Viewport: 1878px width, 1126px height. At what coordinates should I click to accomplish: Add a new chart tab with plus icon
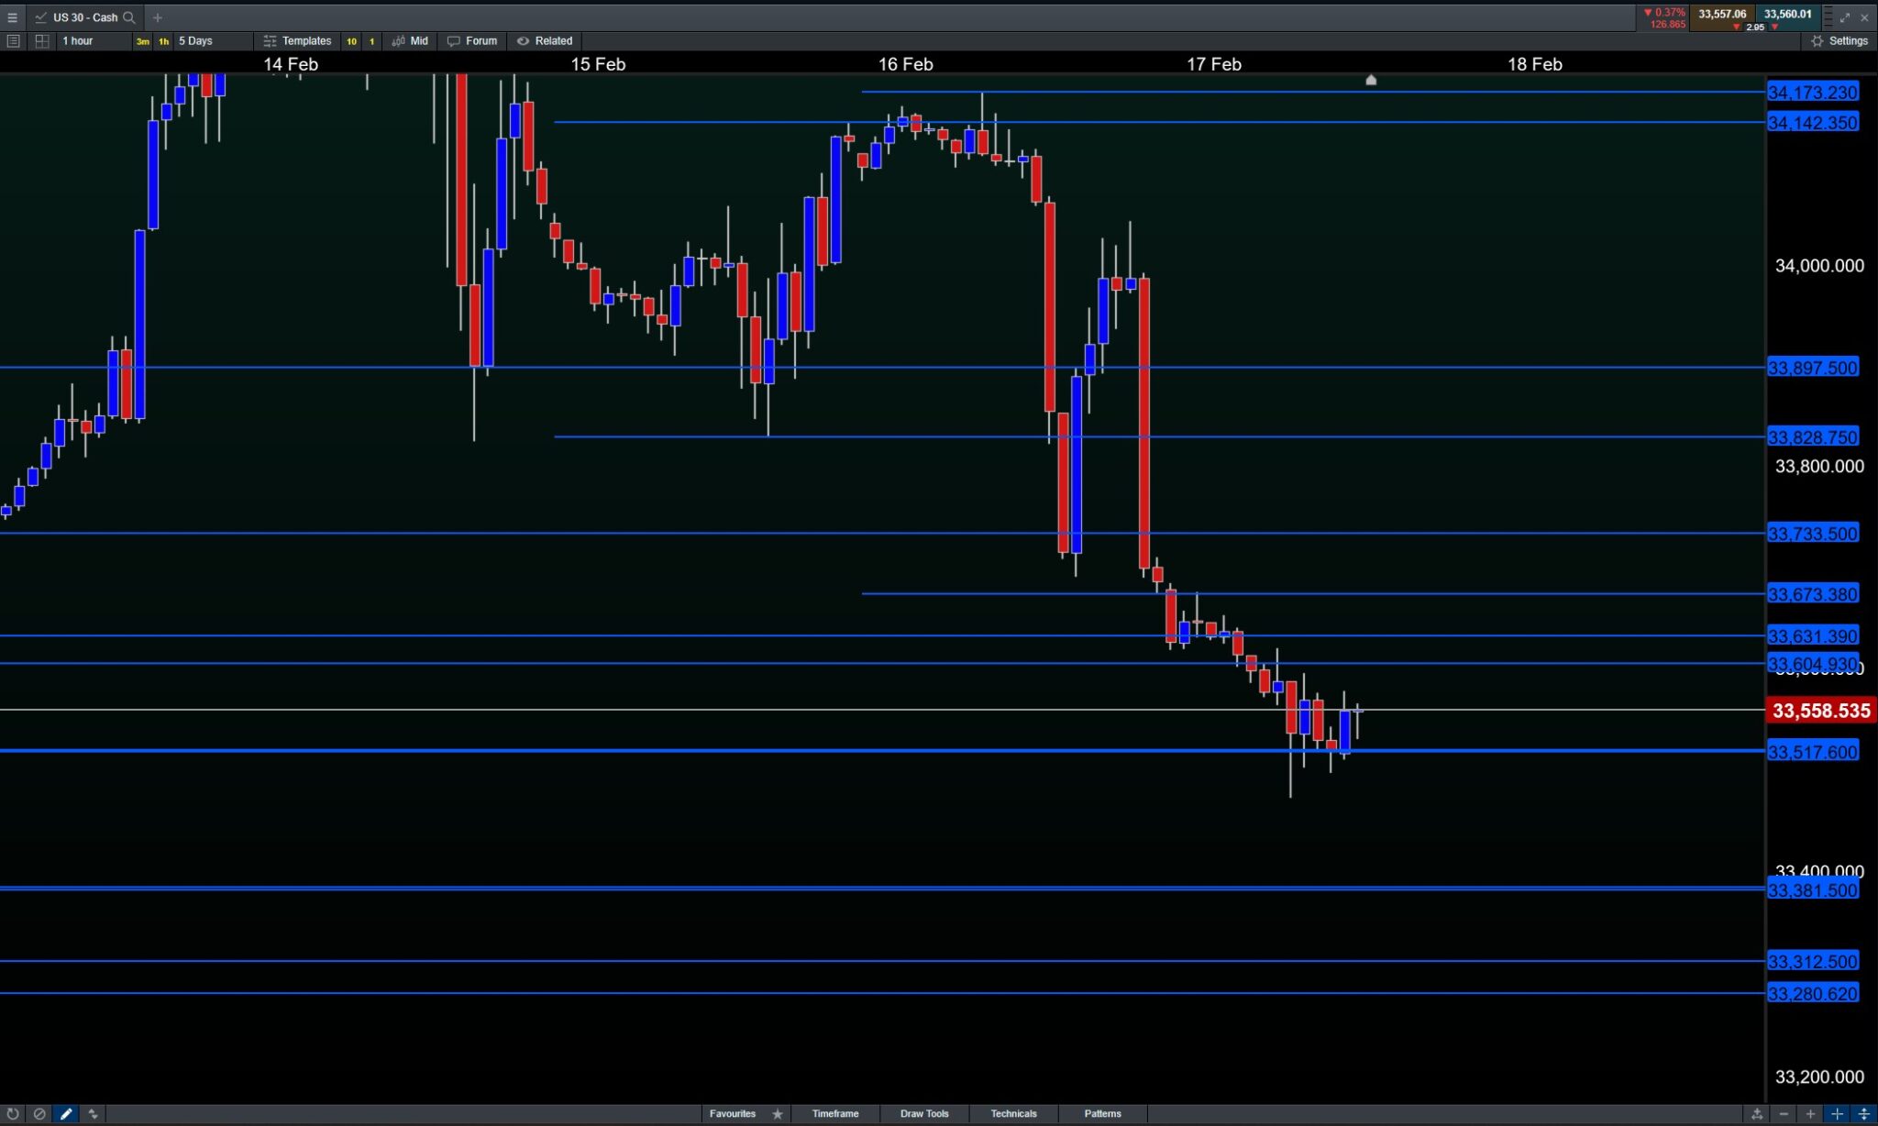(158, 17)
